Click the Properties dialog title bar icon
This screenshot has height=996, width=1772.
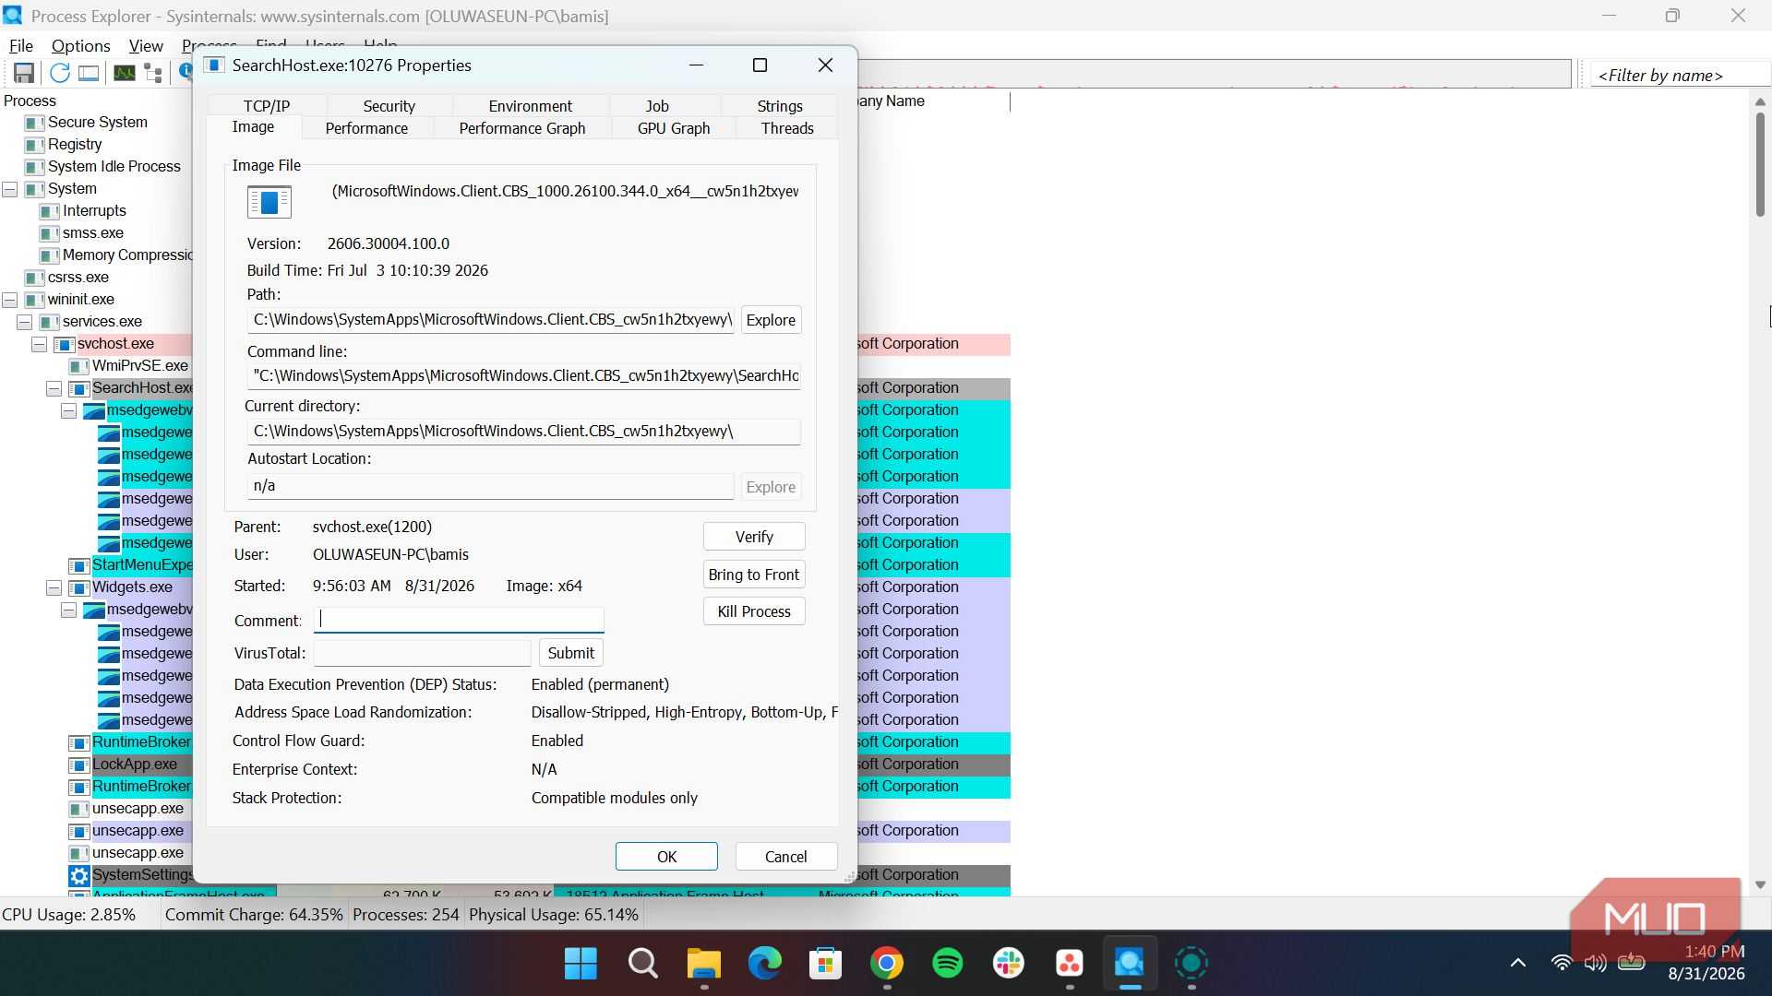tap(214, 65)
